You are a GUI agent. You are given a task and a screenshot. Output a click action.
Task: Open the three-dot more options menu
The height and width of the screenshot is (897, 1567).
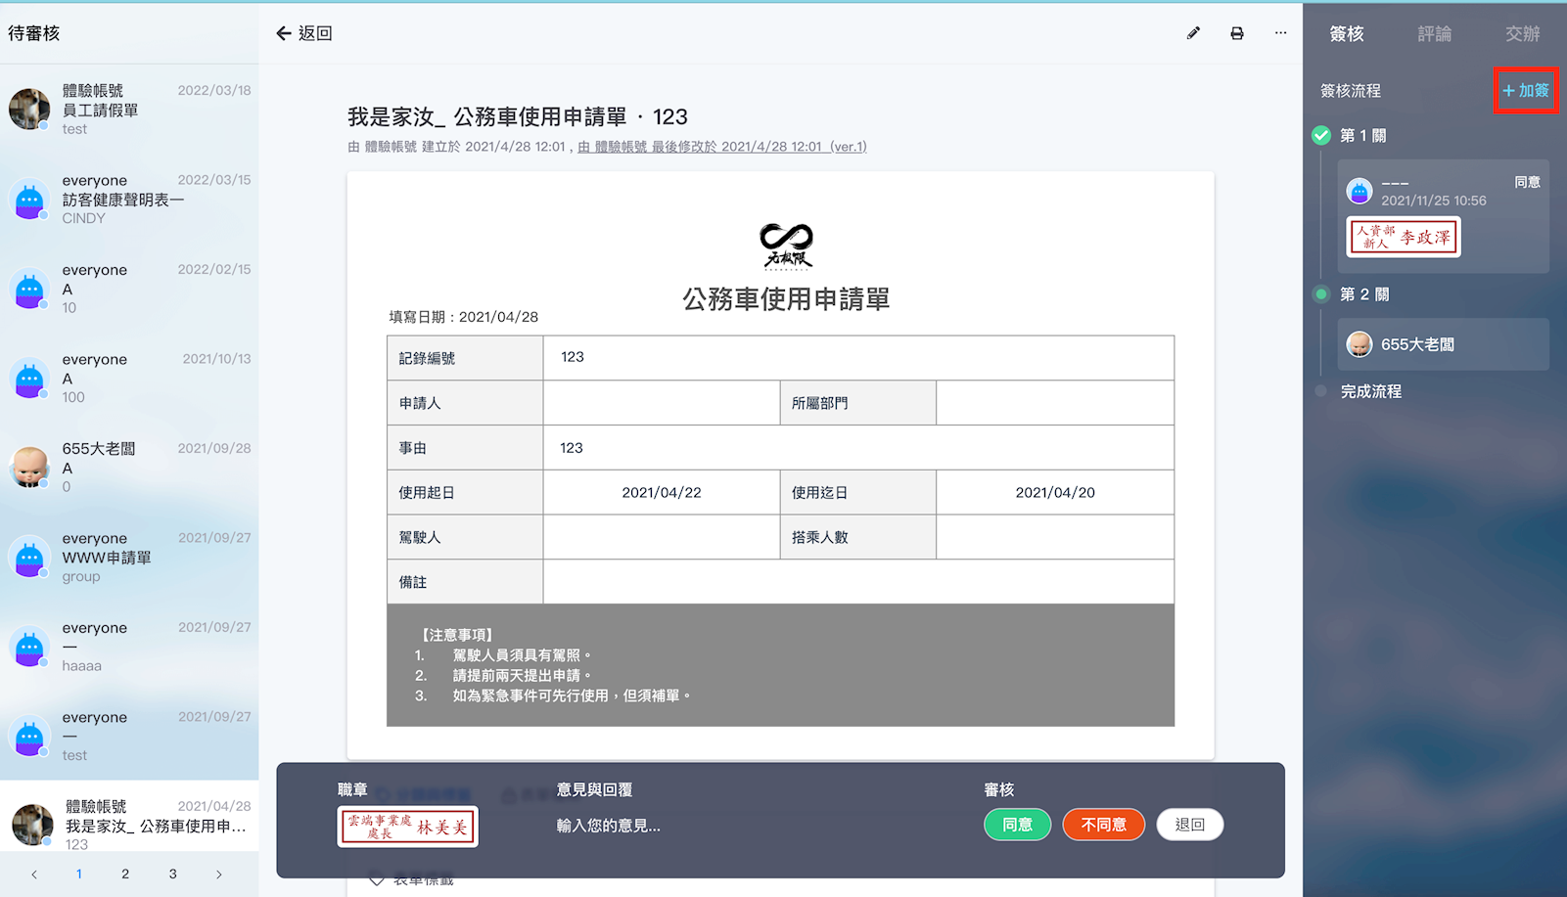tap(1280, 33)
